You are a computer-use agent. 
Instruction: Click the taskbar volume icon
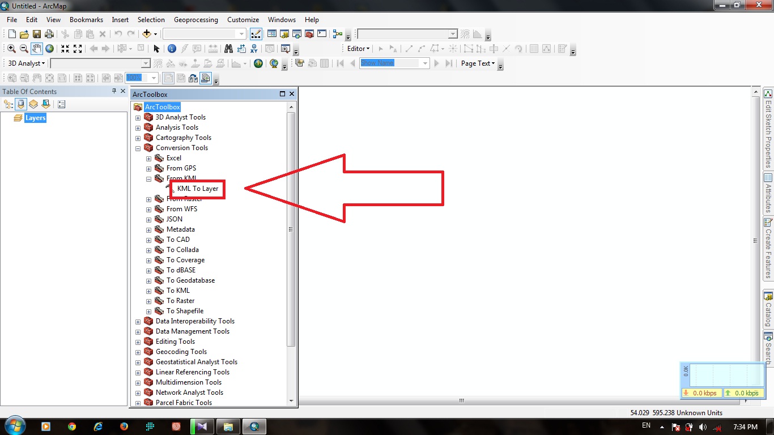pyautogui.click(x=703, y=427)
